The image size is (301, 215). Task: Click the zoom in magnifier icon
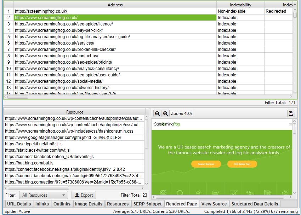point(165,114)
